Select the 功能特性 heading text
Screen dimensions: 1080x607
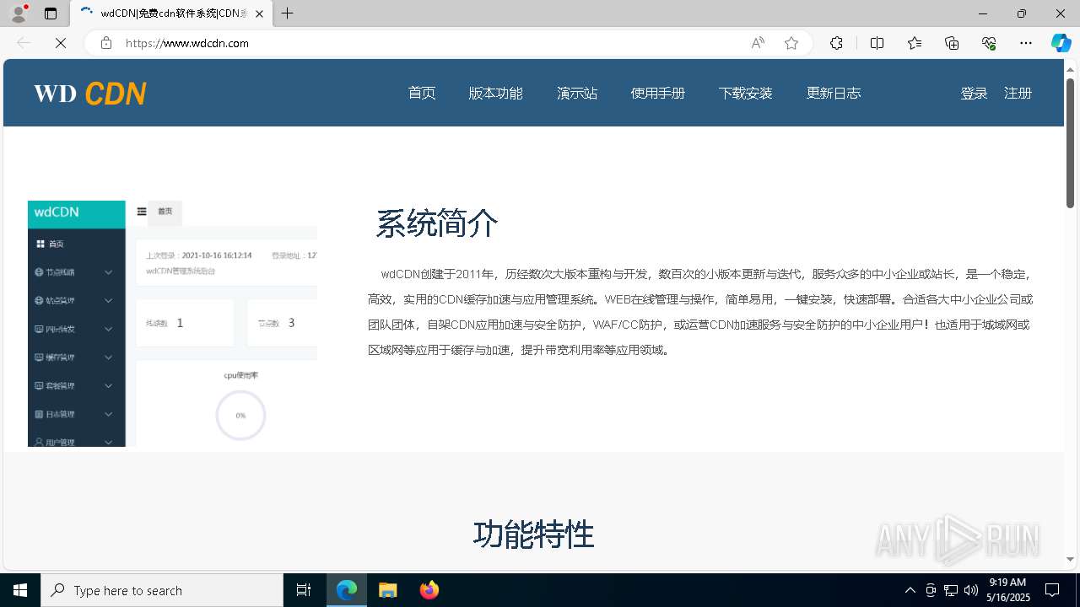coord(533,534)
